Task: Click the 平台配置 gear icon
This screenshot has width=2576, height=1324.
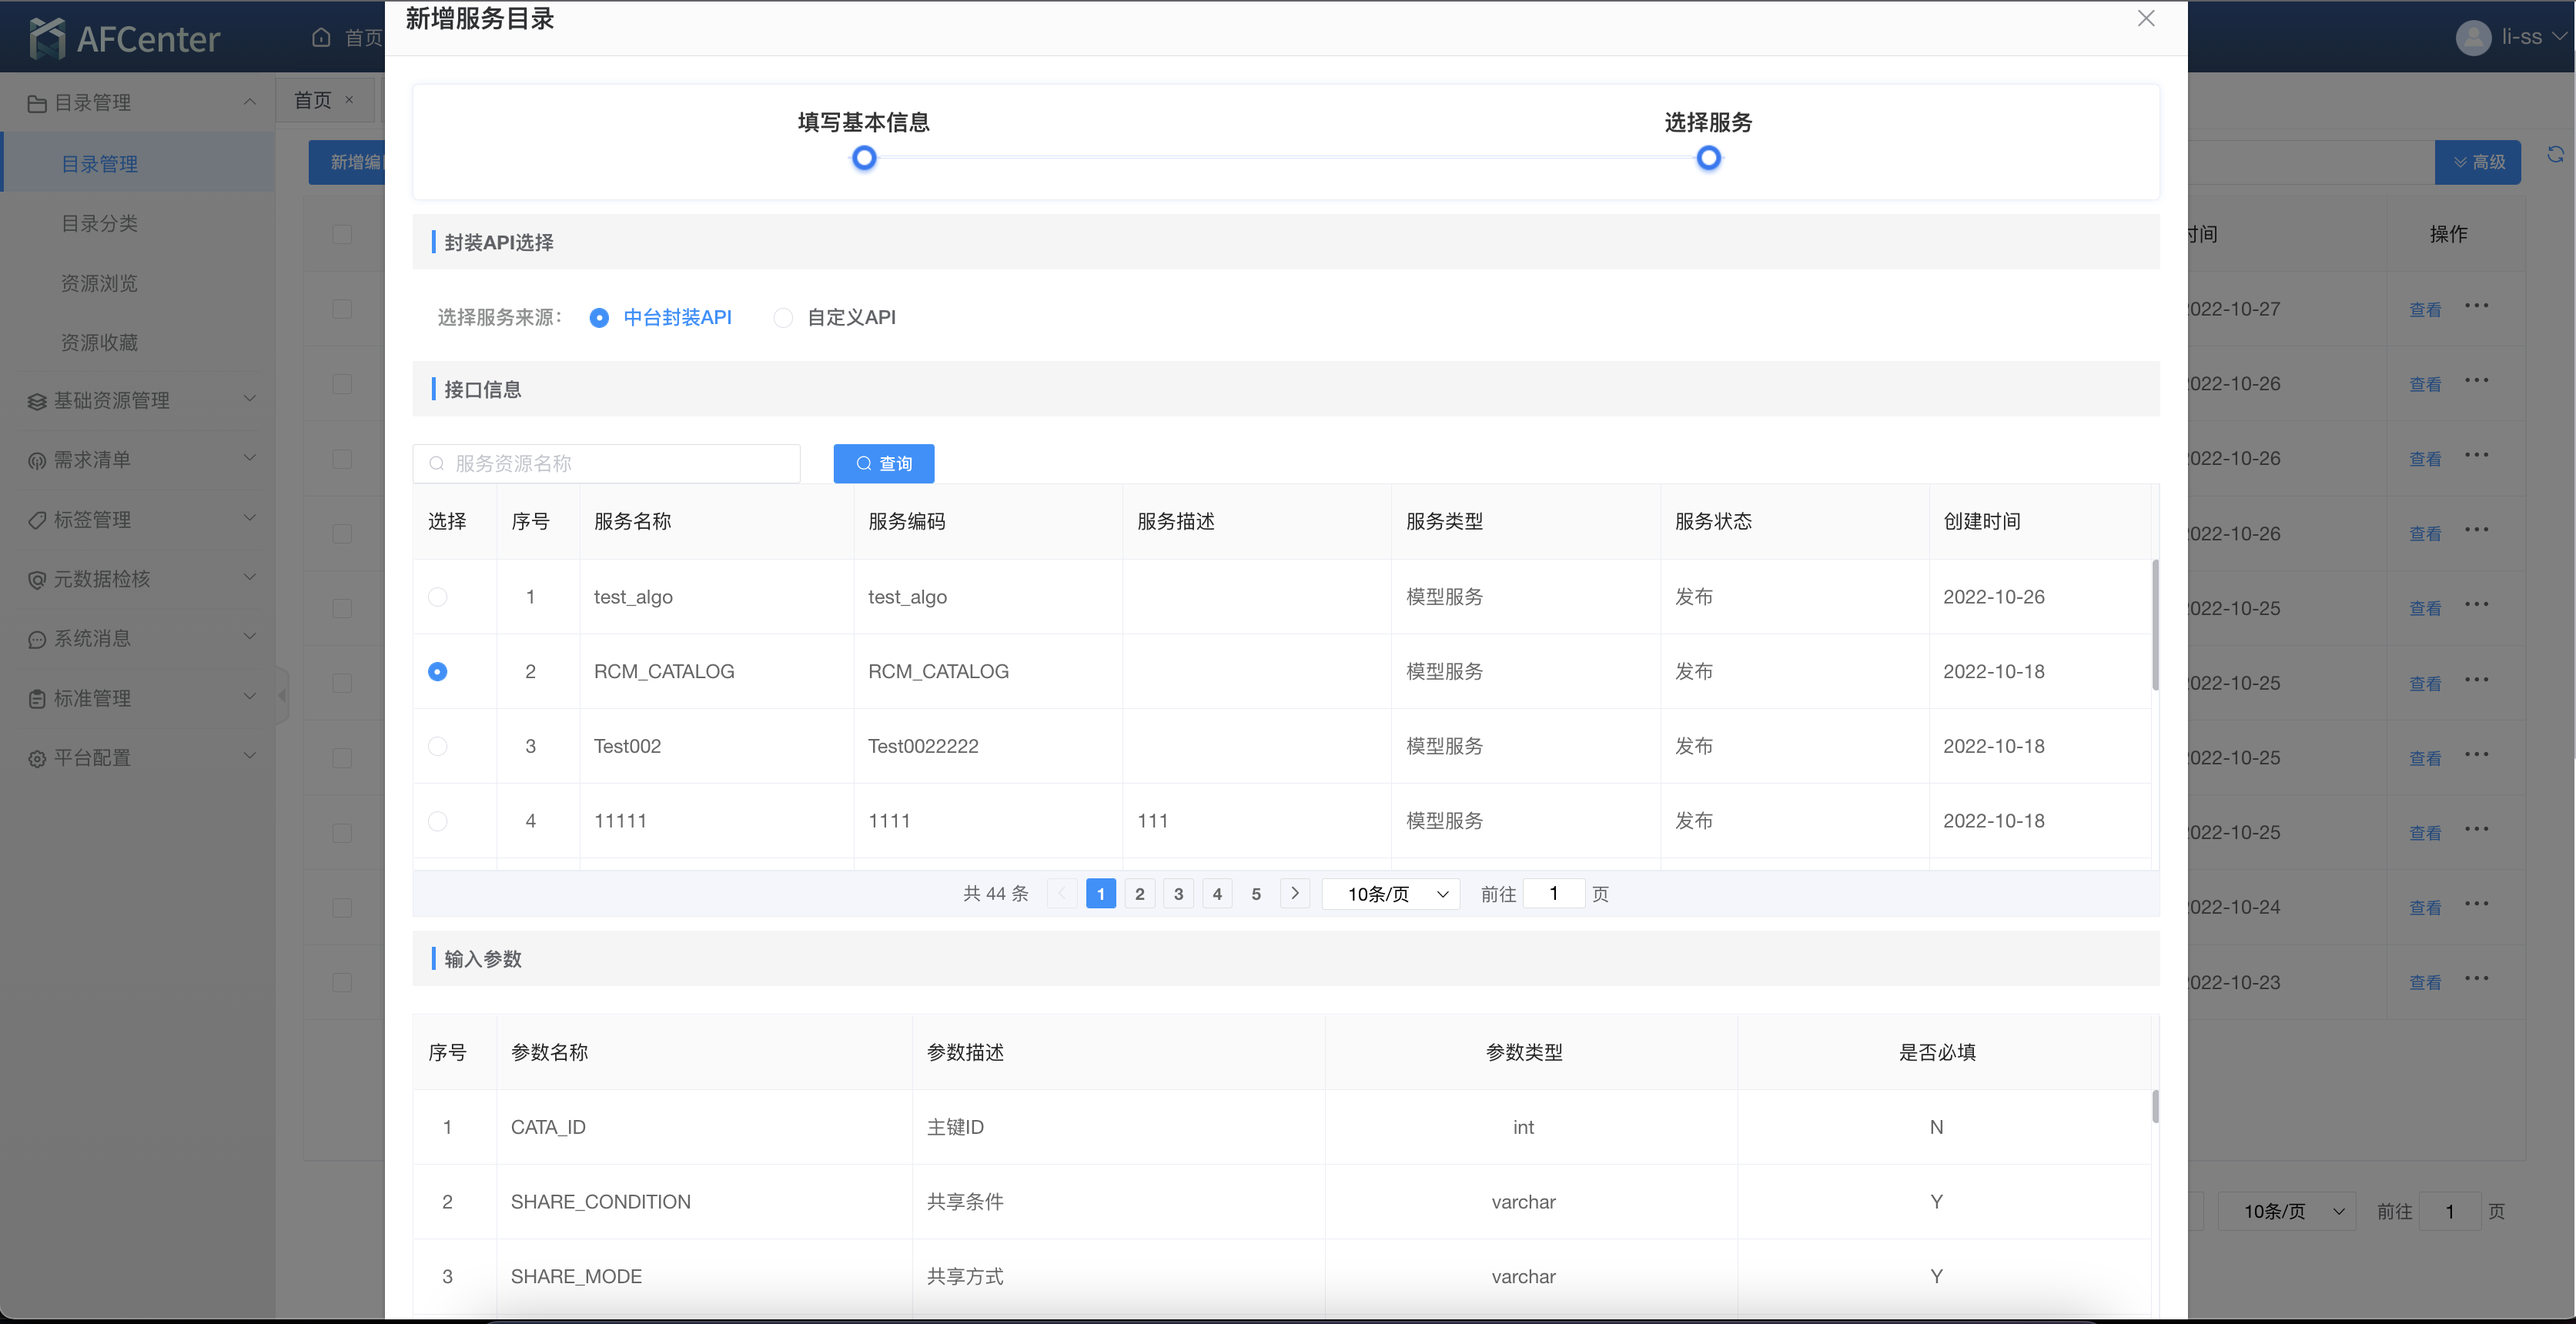Action: point(37,758)
